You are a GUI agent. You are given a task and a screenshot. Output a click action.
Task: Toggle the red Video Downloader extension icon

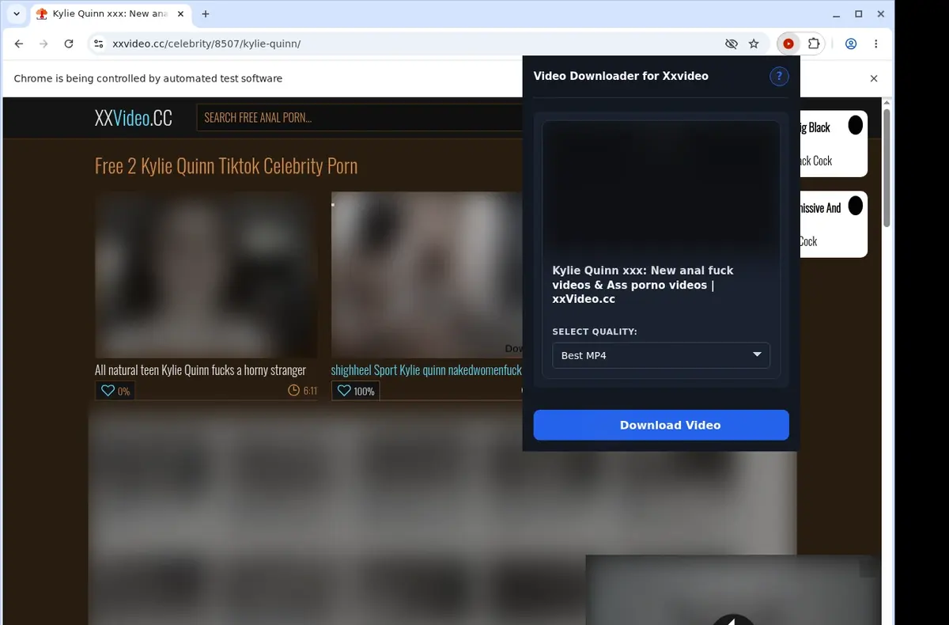point(788,44)
